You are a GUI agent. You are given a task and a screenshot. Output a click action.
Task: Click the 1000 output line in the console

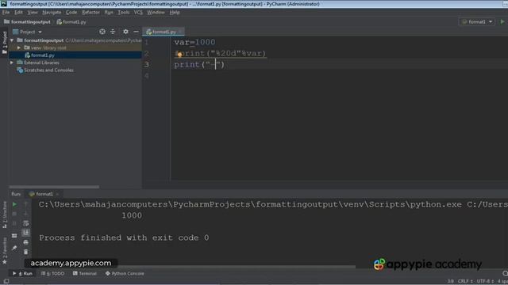pos(132,215)
